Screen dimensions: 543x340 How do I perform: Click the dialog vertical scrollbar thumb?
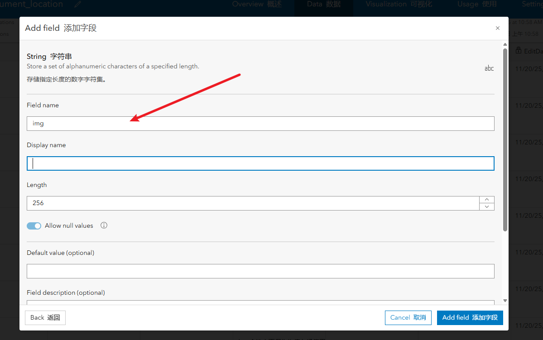pyautogui.click(x=505, y=139)
